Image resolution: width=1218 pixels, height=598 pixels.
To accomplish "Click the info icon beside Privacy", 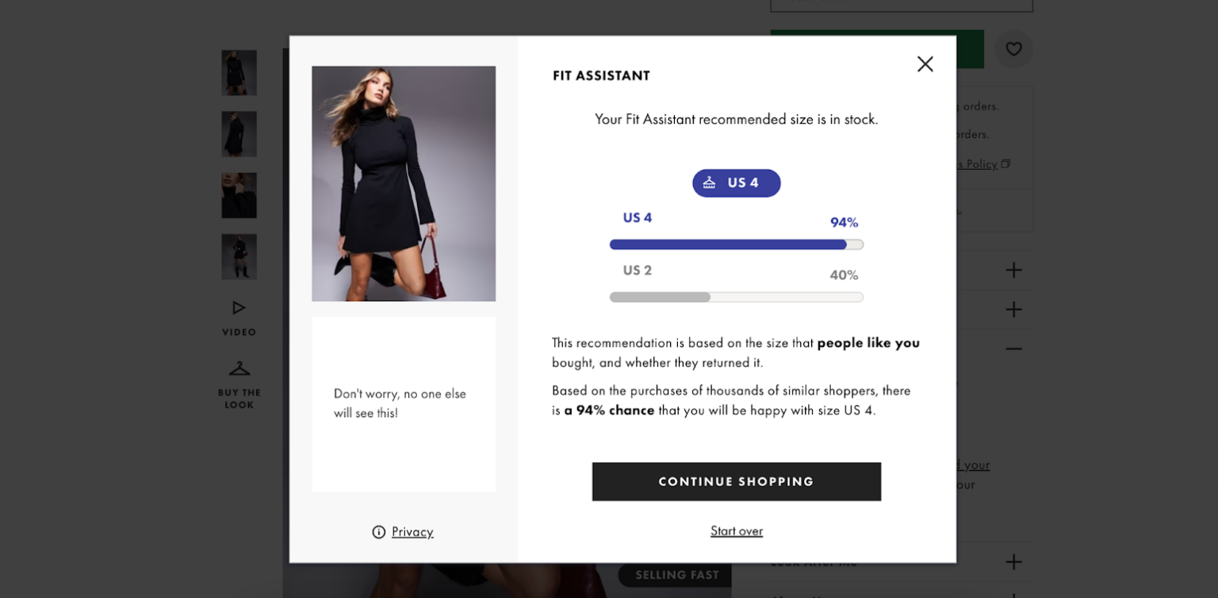I will (379, 532).
